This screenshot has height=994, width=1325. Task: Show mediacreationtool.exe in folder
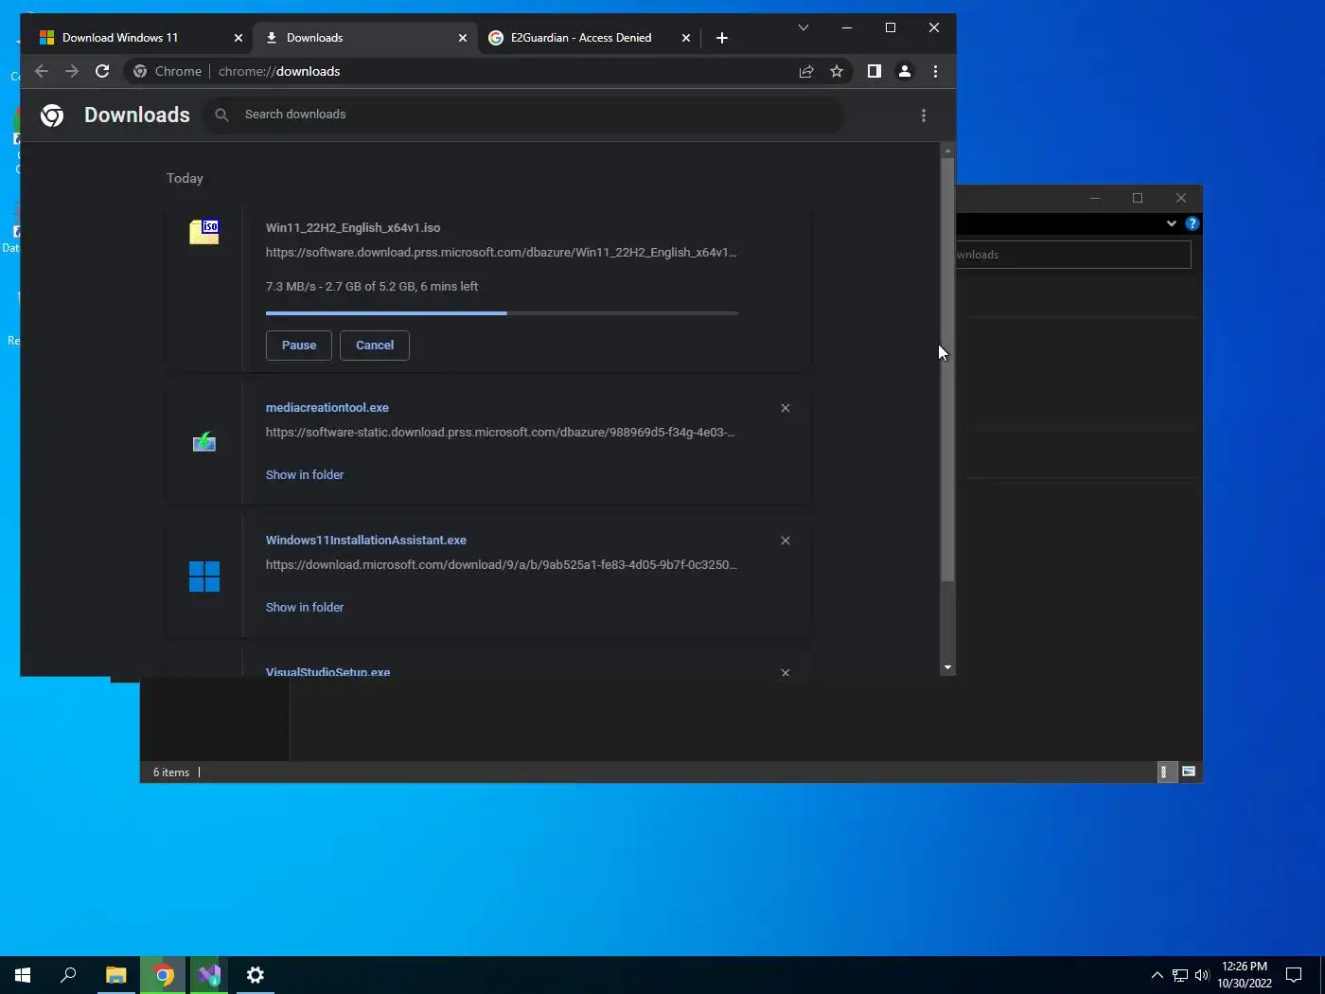(305, 475)
